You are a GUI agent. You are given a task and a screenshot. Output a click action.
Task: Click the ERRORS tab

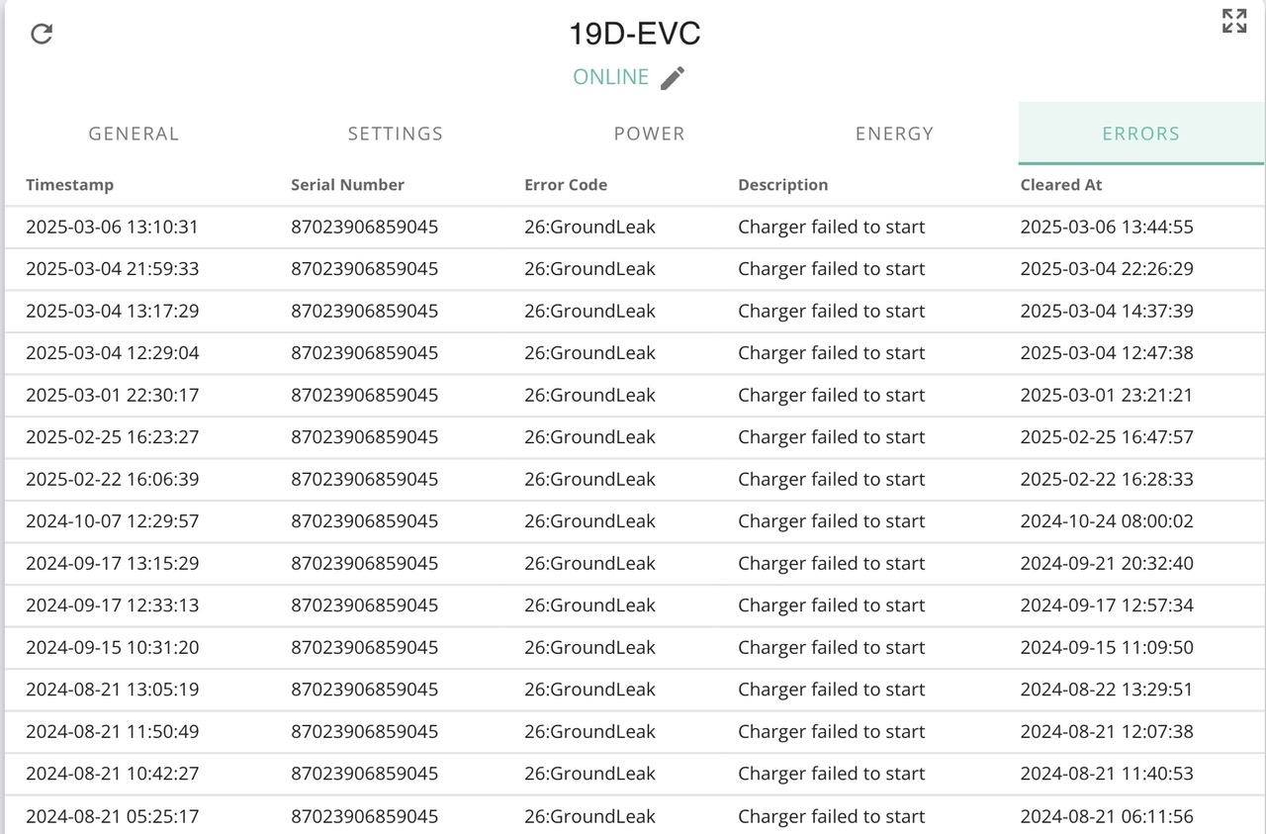coord(1141,134)
